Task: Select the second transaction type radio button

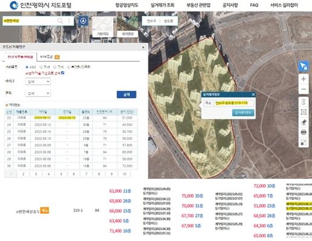Action: [41, 67]
